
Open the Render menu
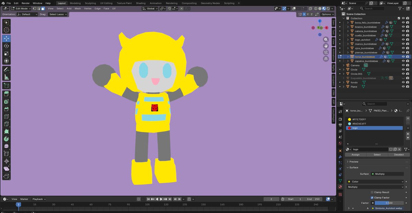coord(26,3)
